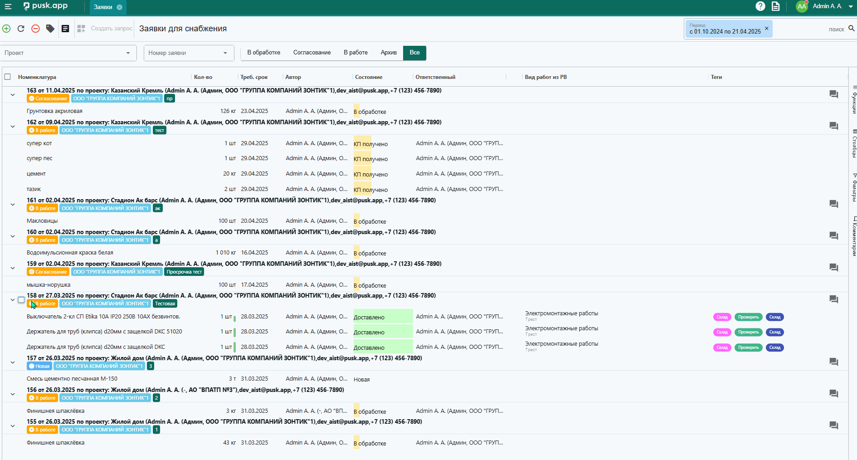Screen dimensions: 857x460
Task: Select the Смесь цементно песчанная М-150 row
Action: [425, 379]
